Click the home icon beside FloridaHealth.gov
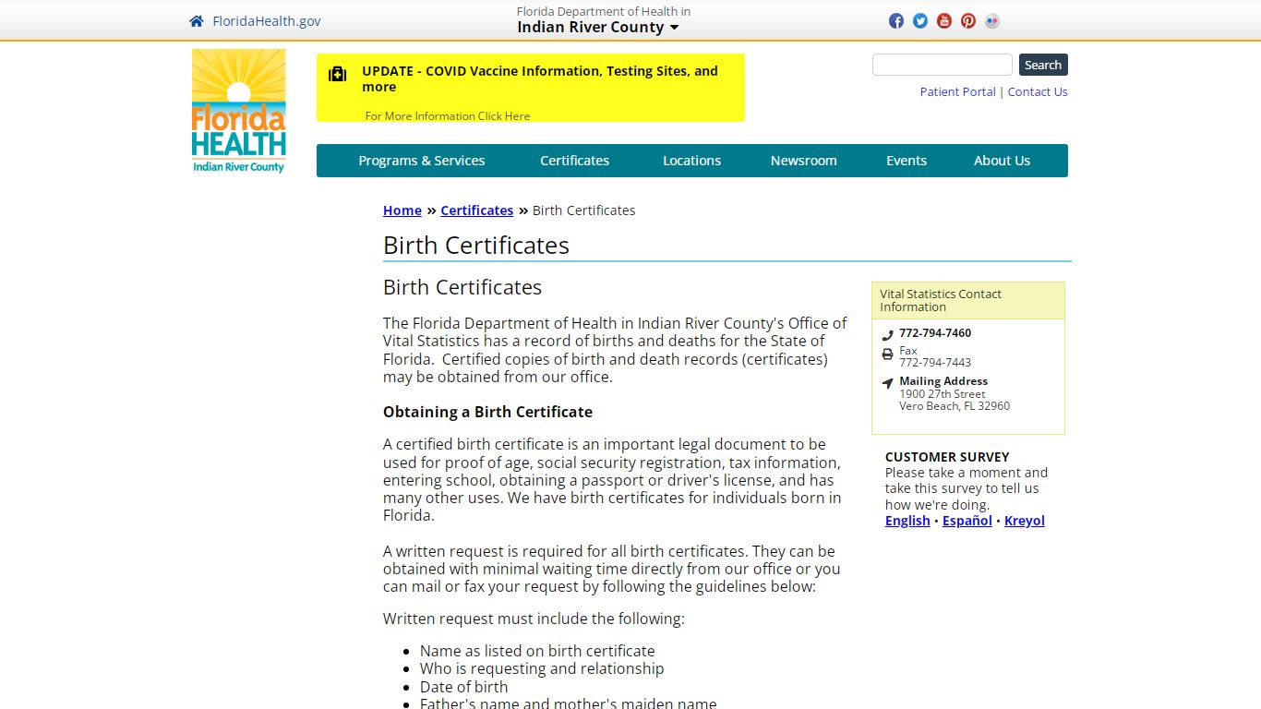Viewport: 1261px width, 709px height. click(197, 21)
